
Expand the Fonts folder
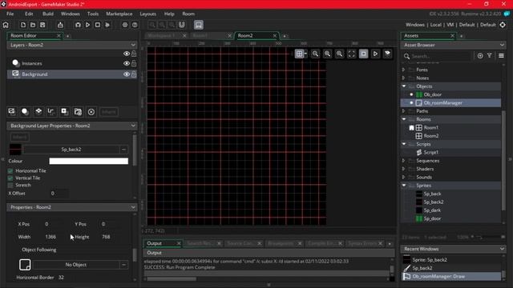pyautogui.click(x=403, y=70)
